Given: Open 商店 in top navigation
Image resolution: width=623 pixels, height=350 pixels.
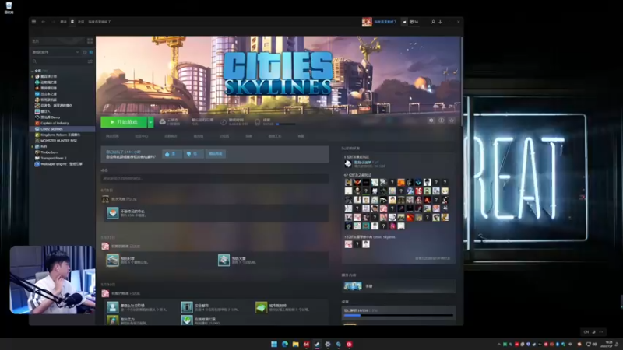Looking at the screenshot, I should (63, 22).
